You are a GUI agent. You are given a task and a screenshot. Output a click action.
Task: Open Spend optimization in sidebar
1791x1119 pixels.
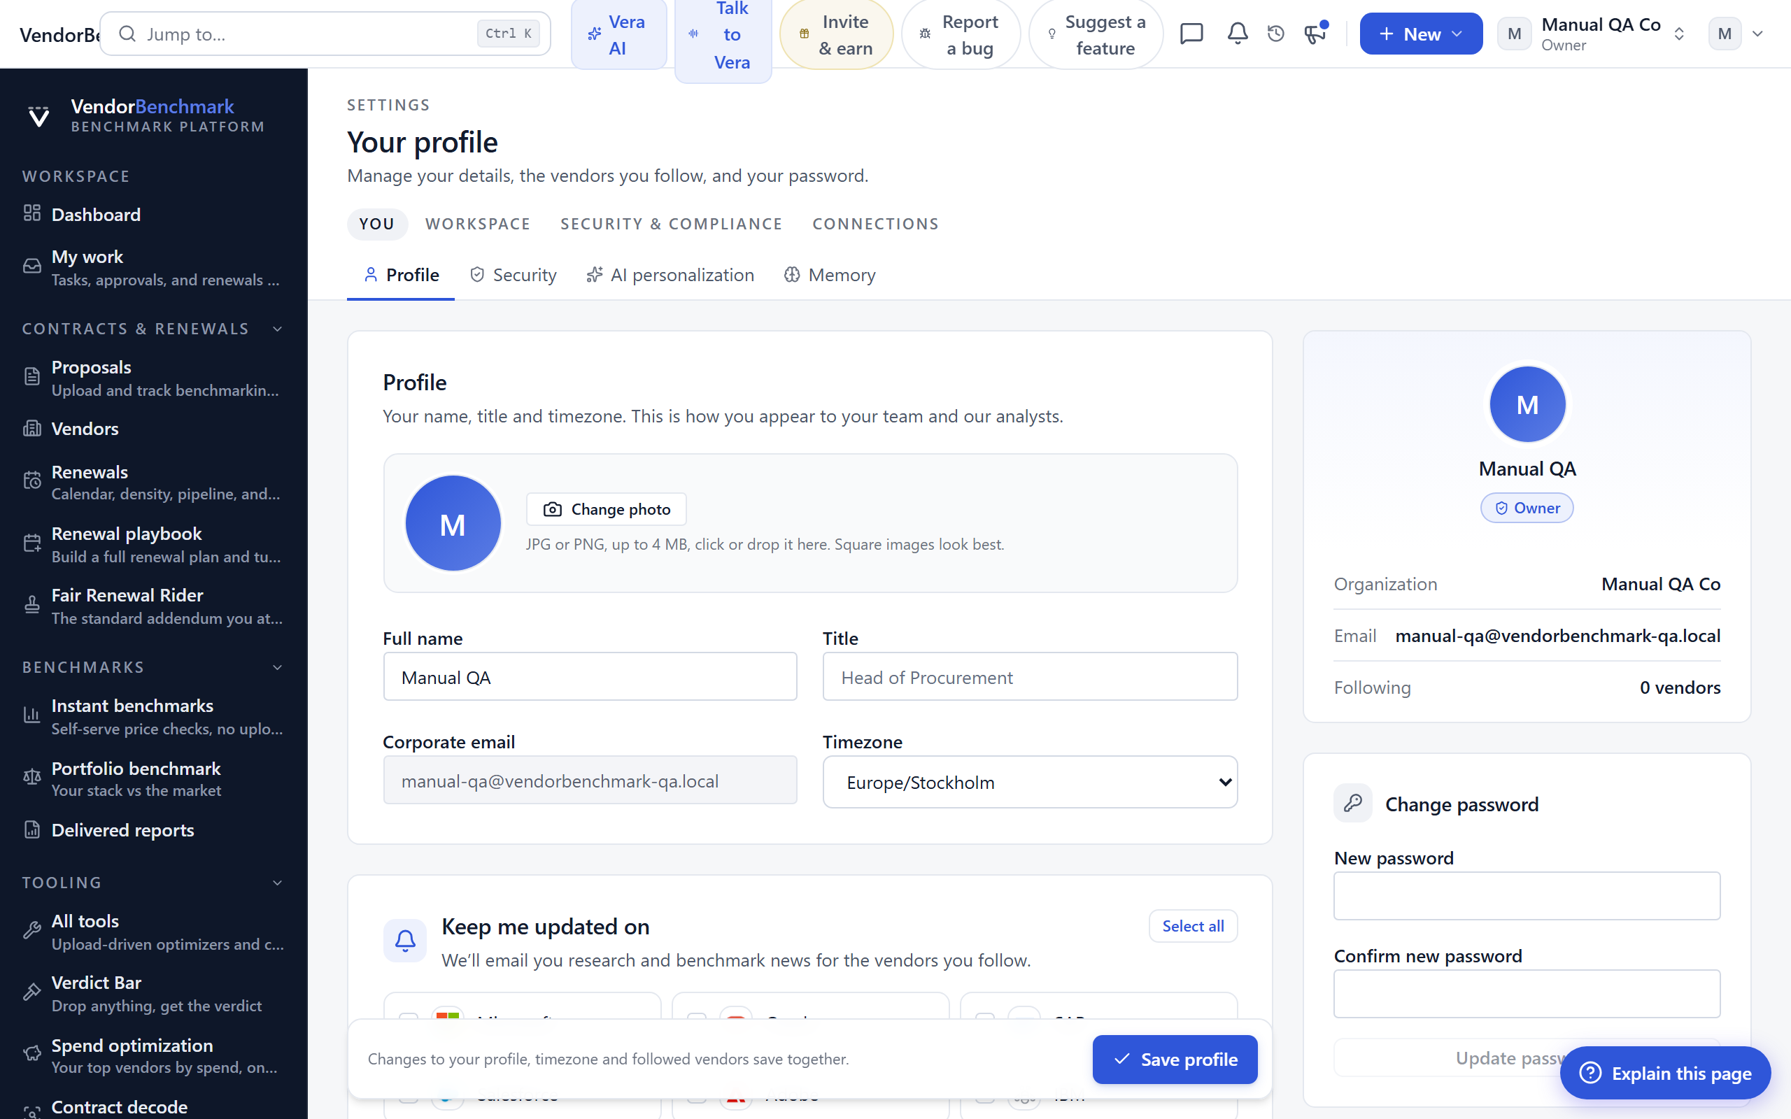click(153, 1055)
